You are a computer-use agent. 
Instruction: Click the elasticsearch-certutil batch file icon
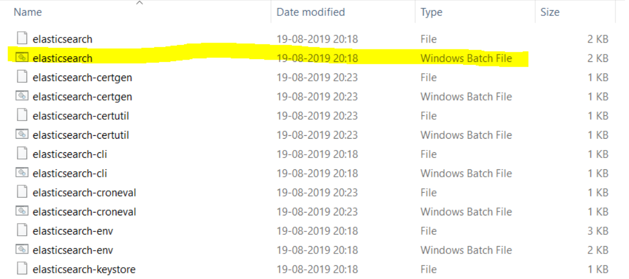coord(22,135)
